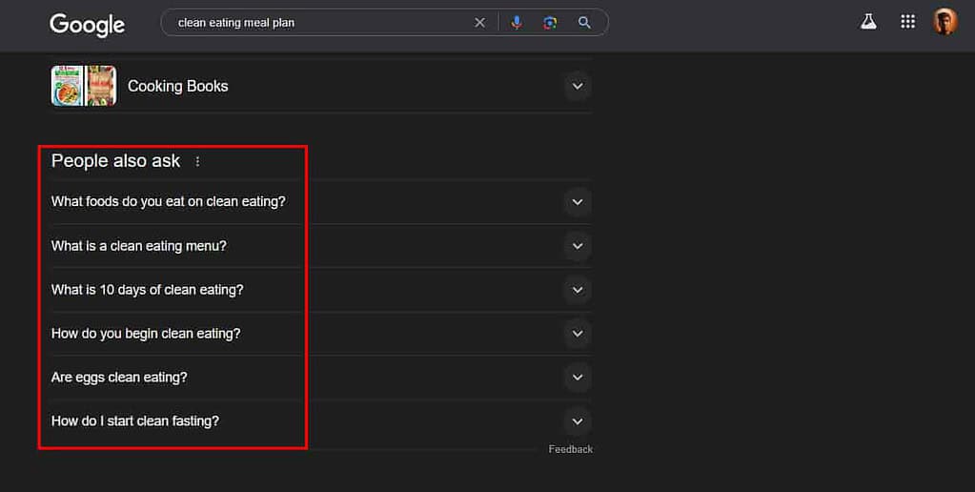Expand "How do you begin clean eating?" chevron

pos(577,334)
